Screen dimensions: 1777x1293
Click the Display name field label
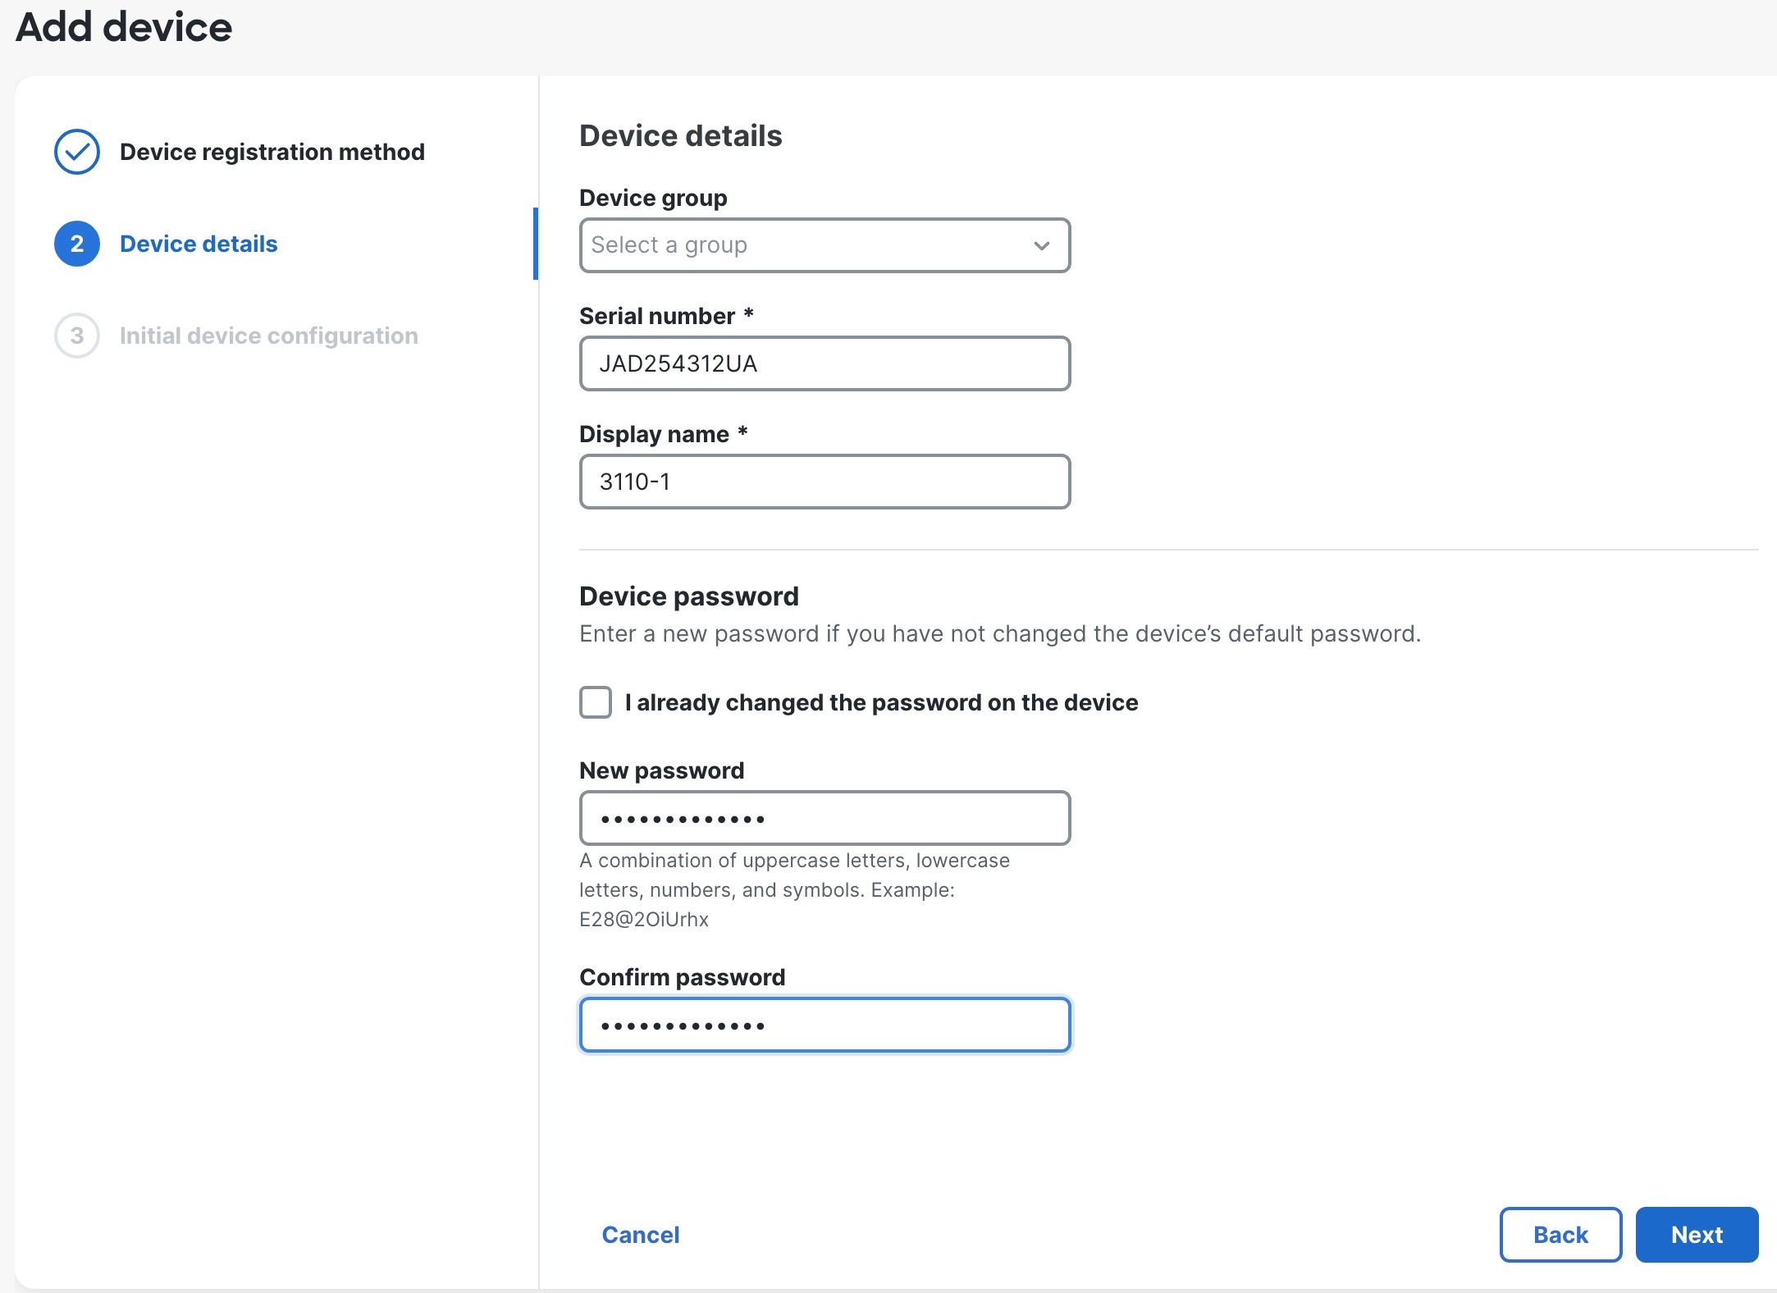pos(654,434)
